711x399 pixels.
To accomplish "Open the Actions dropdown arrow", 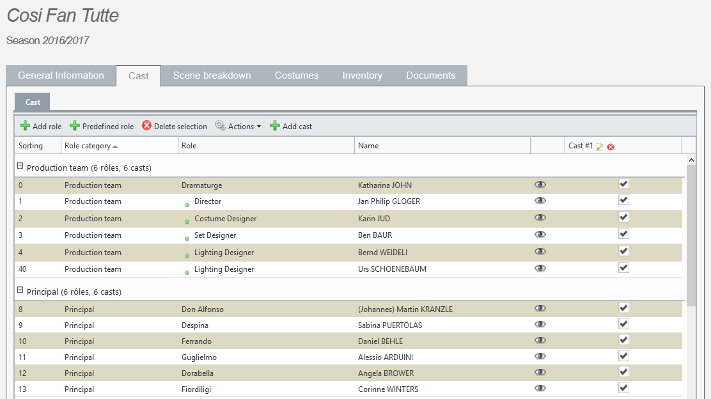I will pyautogui.click(x=259, y=127).
